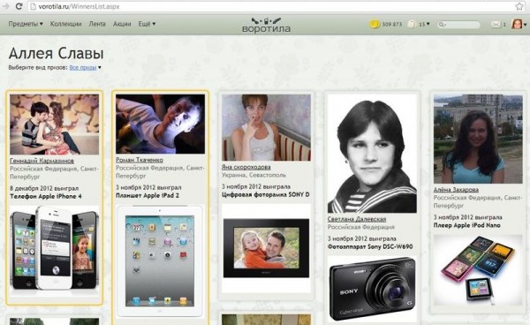Click the text Цифровая фоторамка SONY D
Viewport: 530px width, 325px height.
265,194
